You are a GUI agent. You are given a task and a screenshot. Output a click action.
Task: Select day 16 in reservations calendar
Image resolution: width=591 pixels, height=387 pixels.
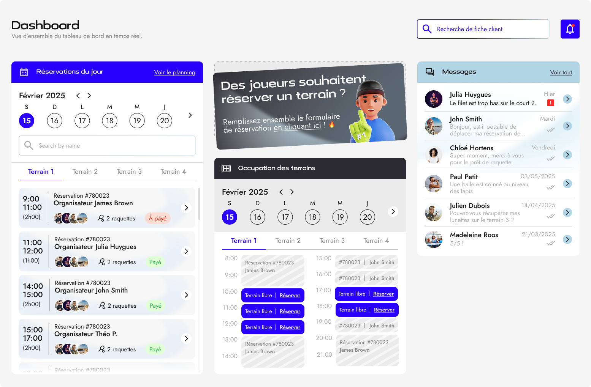pos(55,121)
